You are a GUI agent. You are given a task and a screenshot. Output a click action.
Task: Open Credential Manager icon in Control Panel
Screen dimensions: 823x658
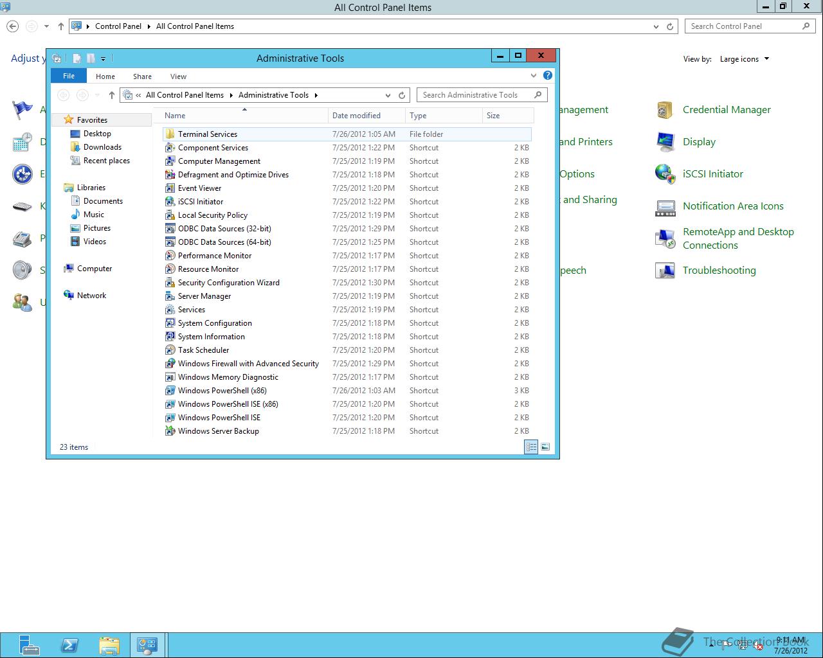(x=665, y=110)
